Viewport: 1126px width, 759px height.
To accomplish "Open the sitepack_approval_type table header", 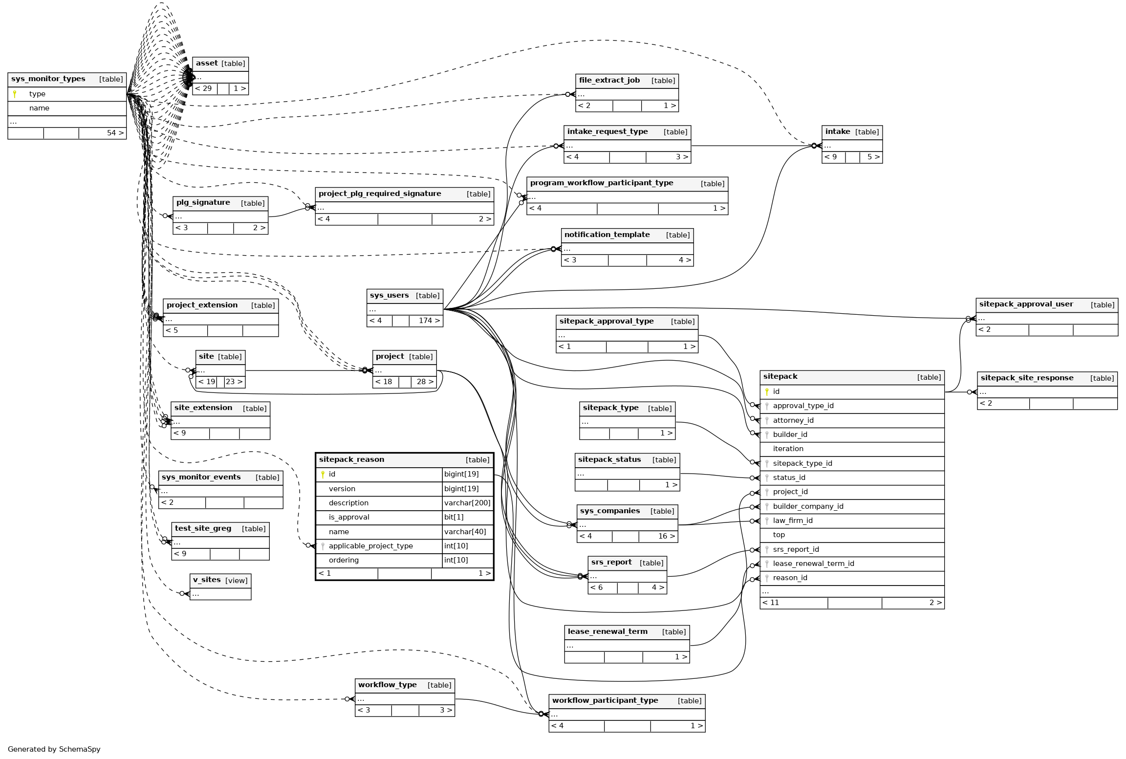I will 606,321.
